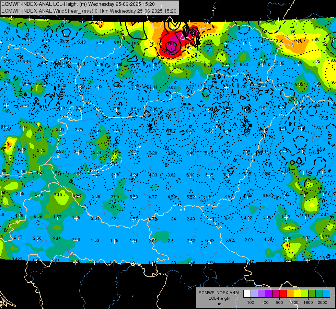Click the wind shear value '9.07'

pyautogui.click(x=172, y=87)
